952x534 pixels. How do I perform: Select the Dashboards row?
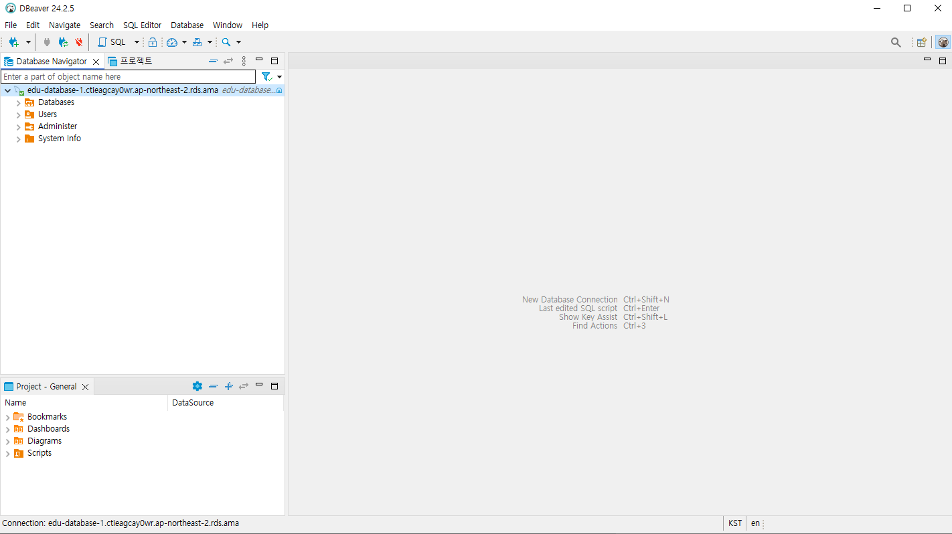pyautogui.click(x=142, y=429)
